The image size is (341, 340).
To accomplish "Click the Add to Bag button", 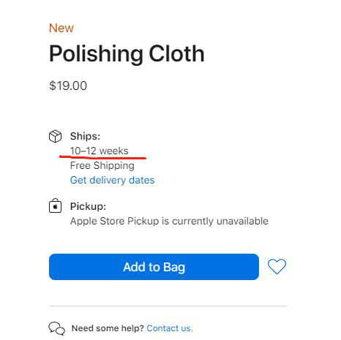I will click(154, 267).
